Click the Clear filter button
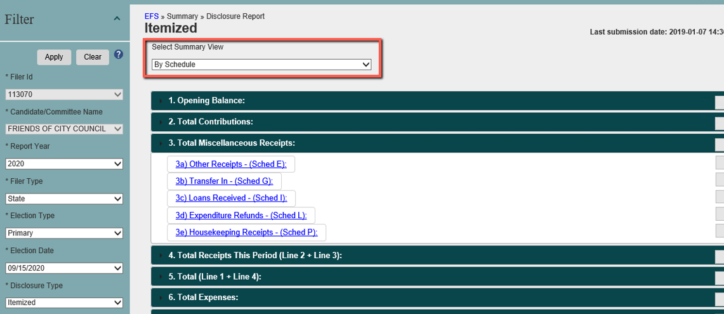The height and width of the screenshot is (314, 724). tap(93, 57)
